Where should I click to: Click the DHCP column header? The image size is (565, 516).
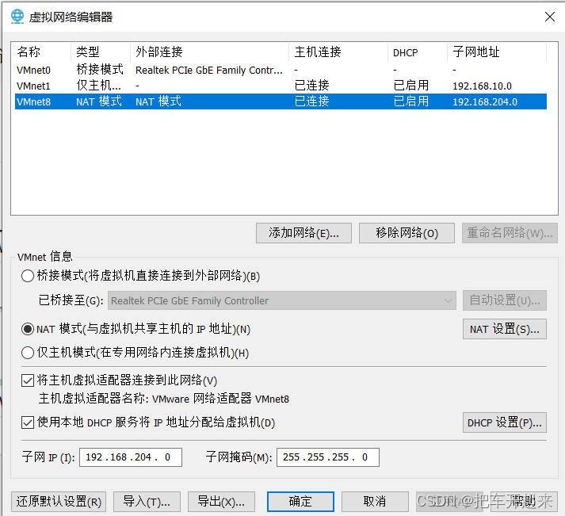(x=418, y=52)
